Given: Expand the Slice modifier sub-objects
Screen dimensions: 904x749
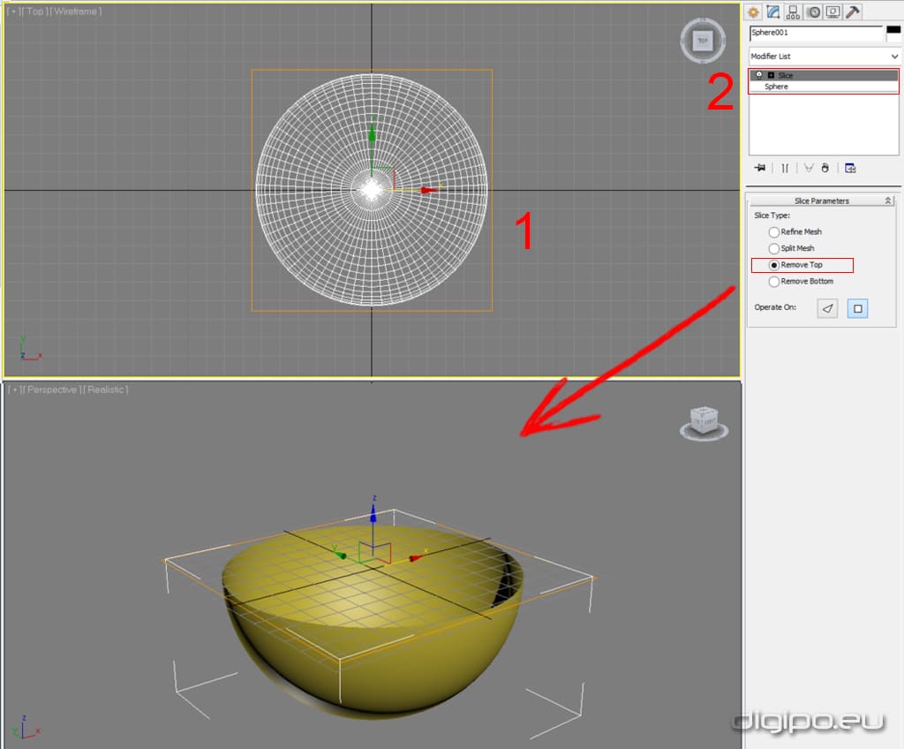Looking at the screenshot, I should [x=771, y=75].
